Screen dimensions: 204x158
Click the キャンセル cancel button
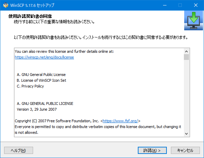coord(185,151)
